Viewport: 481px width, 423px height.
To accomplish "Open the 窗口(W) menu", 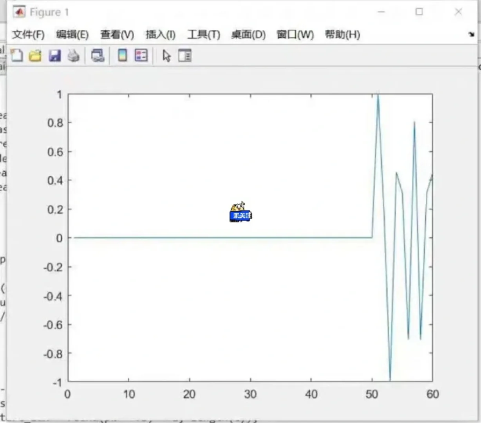I will pyautogui.click(x=295, y=35).
